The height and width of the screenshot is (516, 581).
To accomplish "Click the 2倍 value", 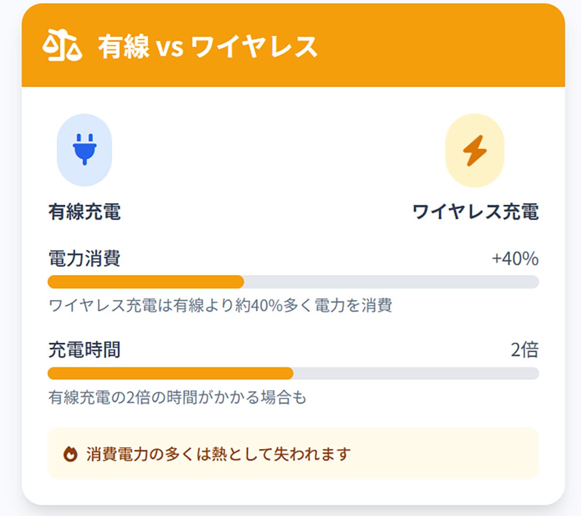I will point(524,349).
